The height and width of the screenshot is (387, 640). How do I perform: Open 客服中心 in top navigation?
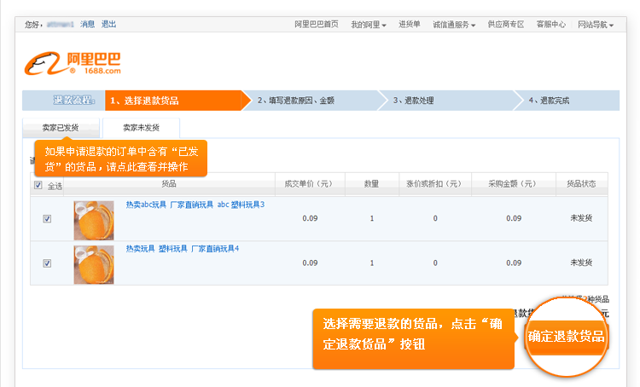551,25
